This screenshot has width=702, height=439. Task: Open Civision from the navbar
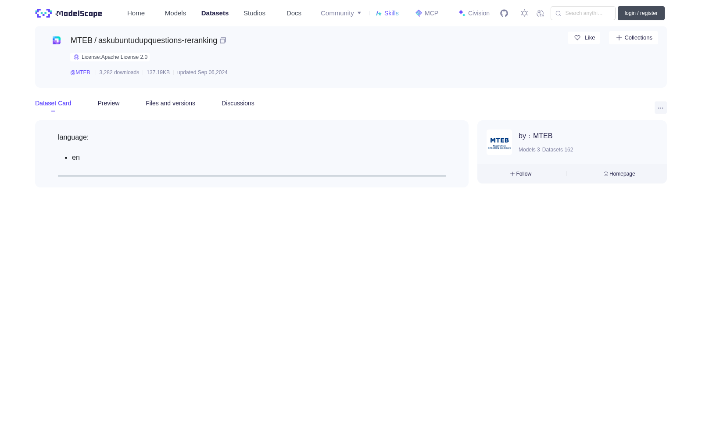474,13
